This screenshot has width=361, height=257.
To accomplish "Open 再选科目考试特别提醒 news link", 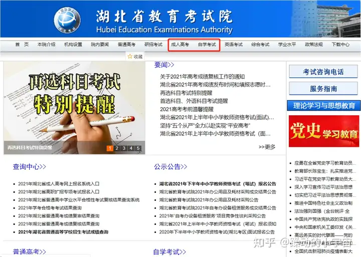I will [186, 93].
